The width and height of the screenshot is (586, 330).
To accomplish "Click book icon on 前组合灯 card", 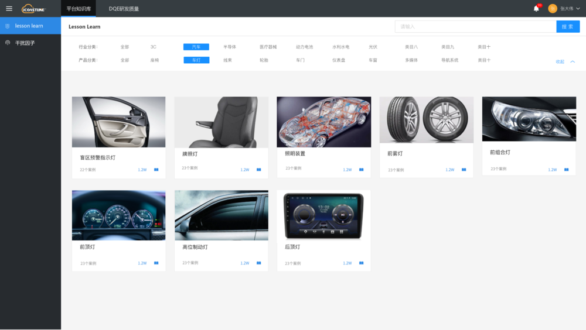I will [x=567, y=170].
